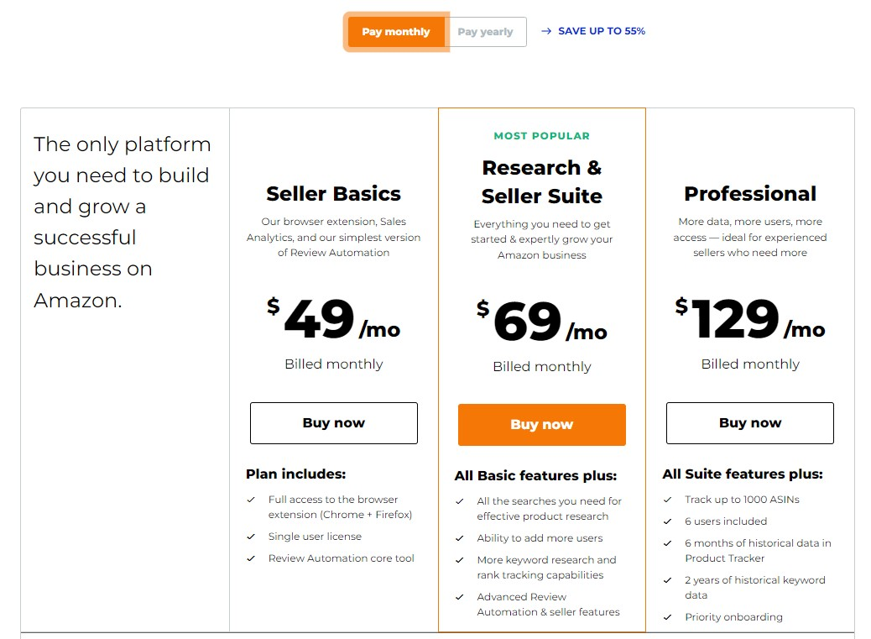Buy the Research & Seller Suite plan

coord(541,425)
